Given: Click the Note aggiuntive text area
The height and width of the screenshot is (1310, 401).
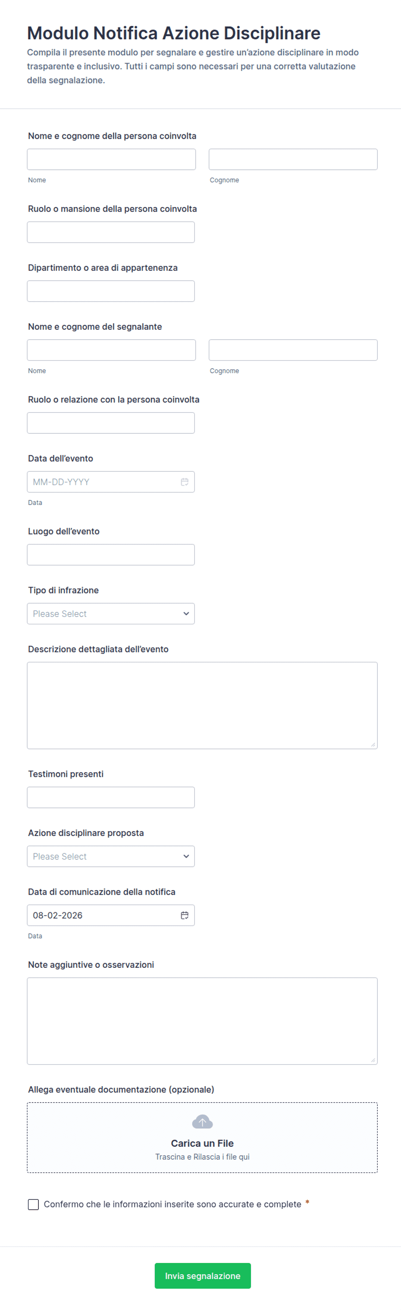Looking at the screenshot, I should click(202, 1021).
